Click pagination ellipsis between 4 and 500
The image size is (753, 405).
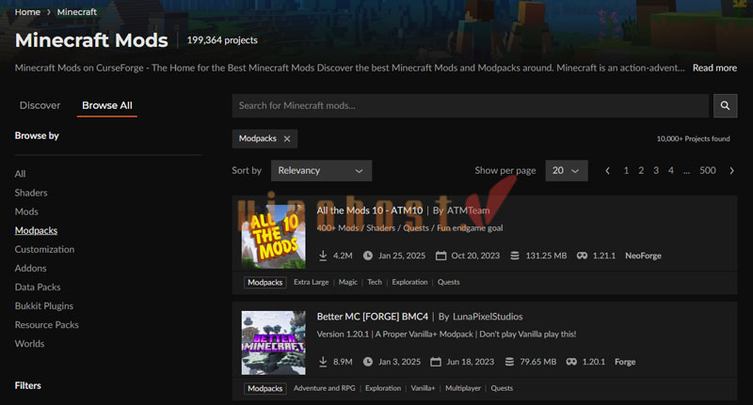(687, 171)
